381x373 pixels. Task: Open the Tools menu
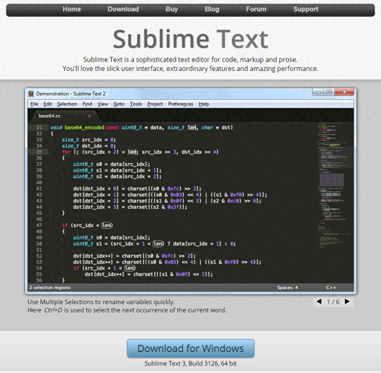click(x=136, y=104)
